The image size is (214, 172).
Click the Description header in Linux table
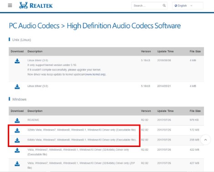tap(35, 51)
